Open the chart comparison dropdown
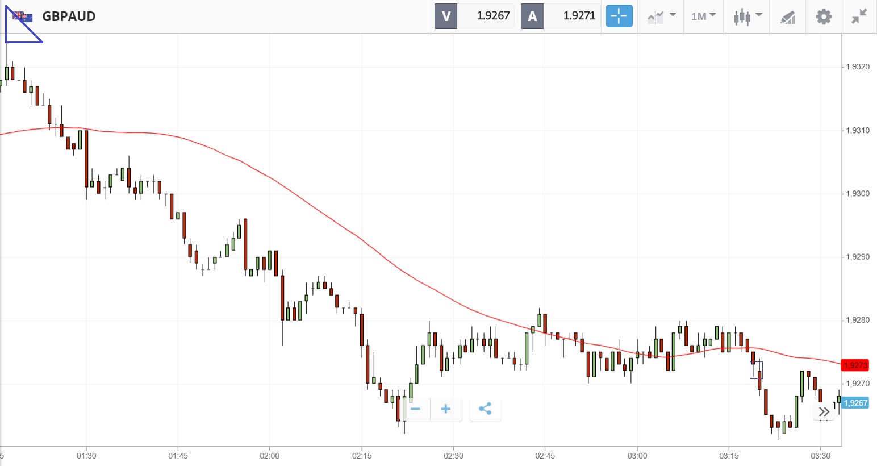The height and width of the screenshot is (466, 877). (x=661, y=16)
